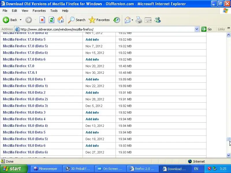Click the Forward arrow icon
Screen dimensions: 231x173
click(29, 20)
